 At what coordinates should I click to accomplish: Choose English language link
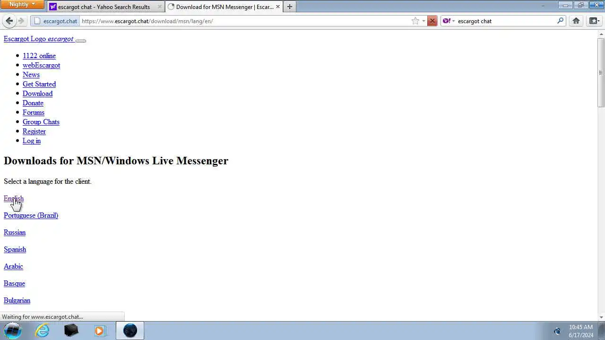tap(14, 198)
